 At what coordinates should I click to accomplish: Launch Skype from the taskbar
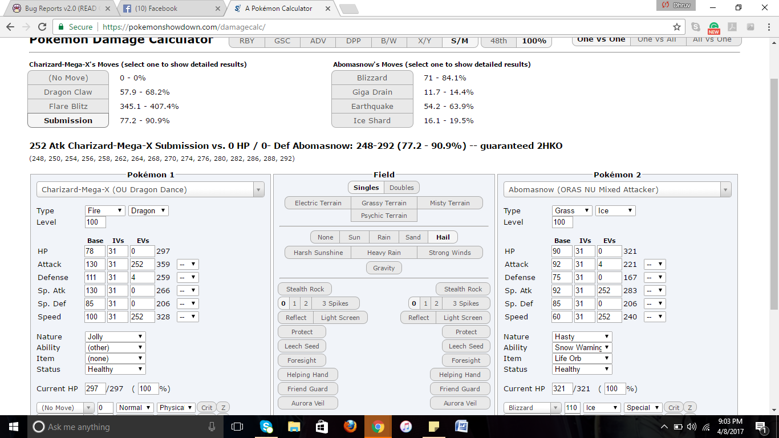point(266,427)
